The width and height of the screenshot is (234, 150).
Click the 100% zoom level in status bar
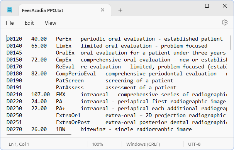98,144
